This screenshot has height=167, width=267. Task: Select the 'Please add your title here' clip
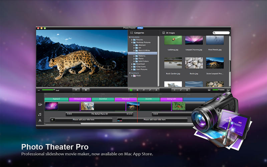click(81, 120)
